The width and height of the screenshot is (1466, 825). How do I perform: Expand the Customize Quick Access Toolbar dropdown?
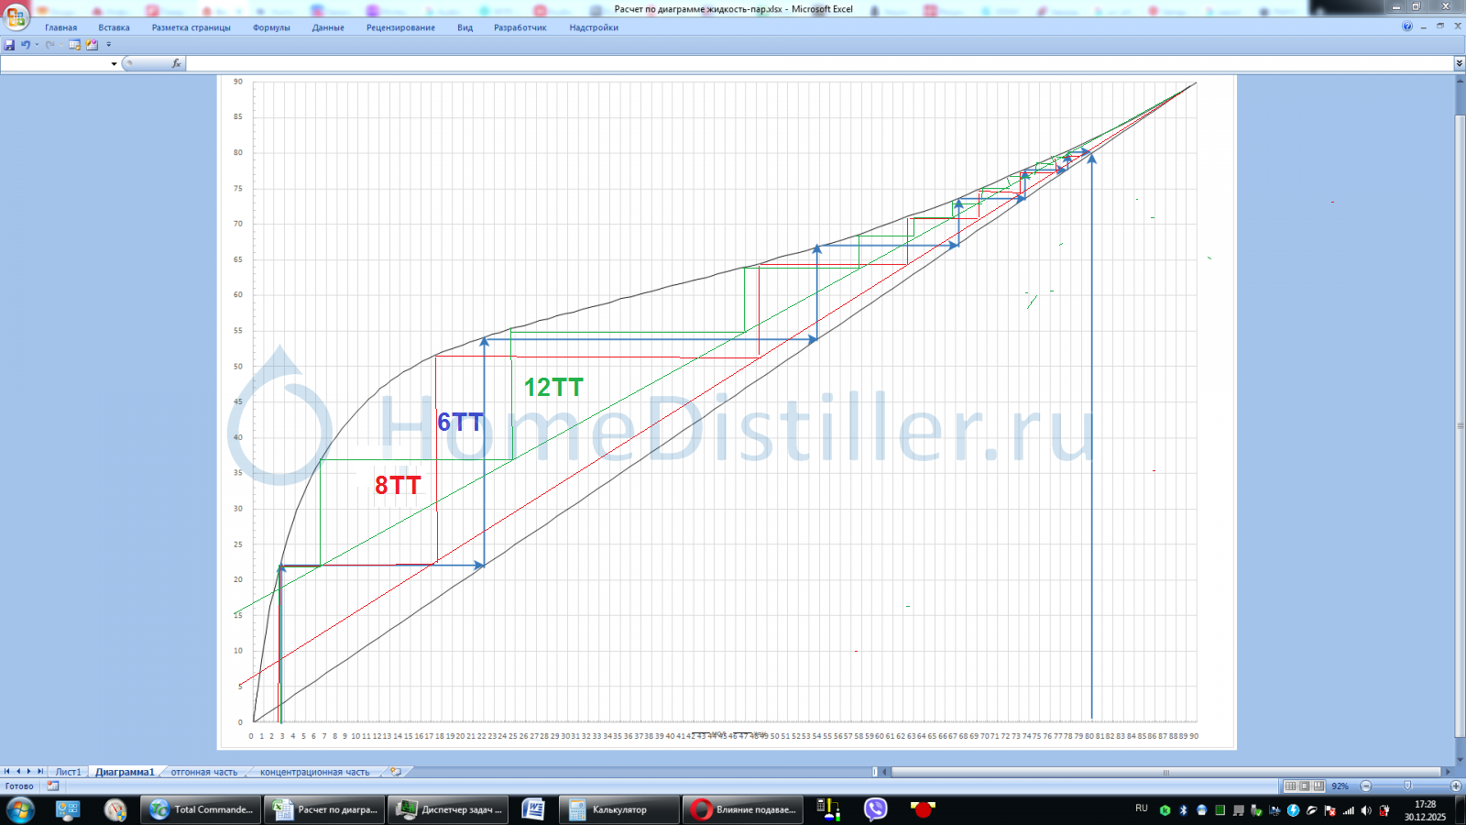click(x=109, y=44)
